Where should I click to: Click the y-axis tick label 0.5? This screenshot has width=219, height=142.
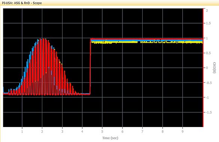point(209,53)
